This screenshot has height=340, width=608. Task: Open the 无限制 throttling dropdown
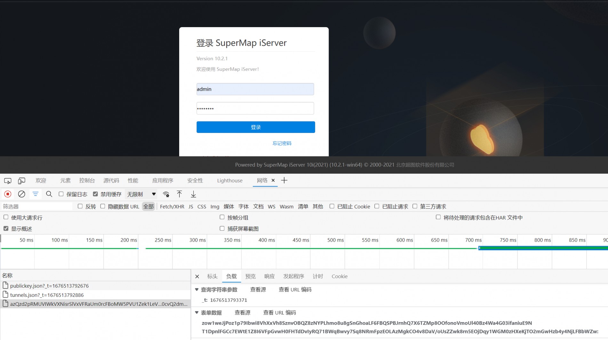coord(141,194)
